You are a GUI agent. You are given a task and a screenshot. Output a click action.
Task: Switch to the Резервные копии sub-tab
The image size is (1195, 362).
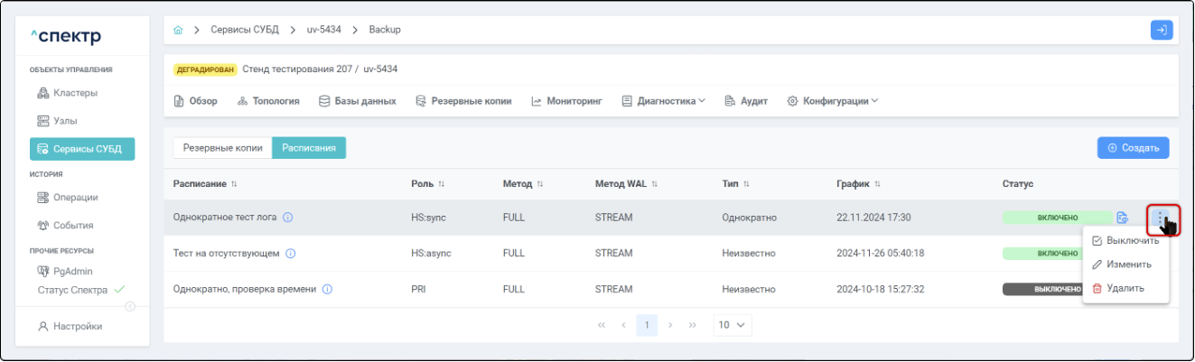tap(222, 148)
